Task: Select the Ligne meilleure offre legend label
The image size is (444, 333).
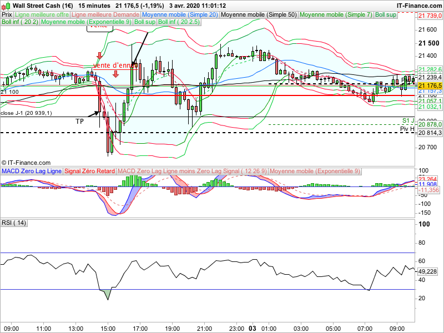Action: (42, 15)
